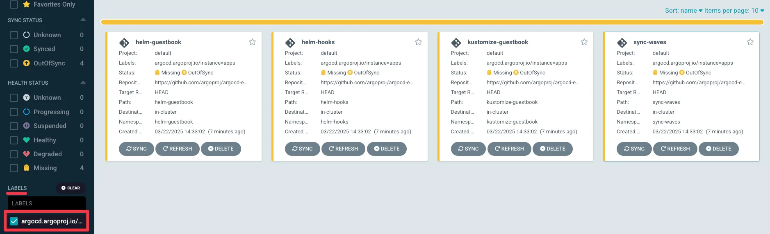The image size is (770, 234).
Task: Click the Favorites Only star icon
Action: [27, 4]
